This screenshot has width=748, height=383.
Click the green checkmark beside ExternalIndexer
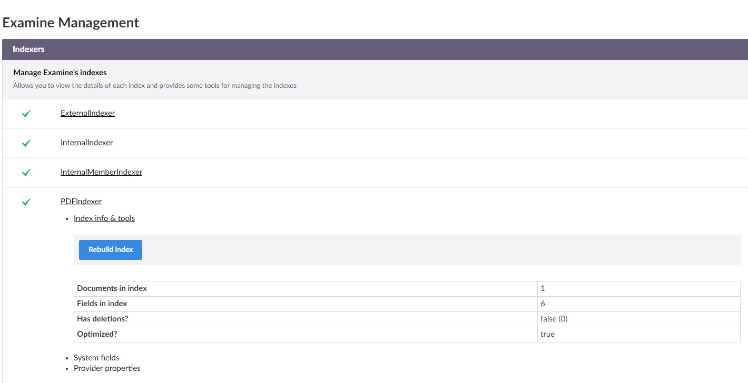(26, 114)
